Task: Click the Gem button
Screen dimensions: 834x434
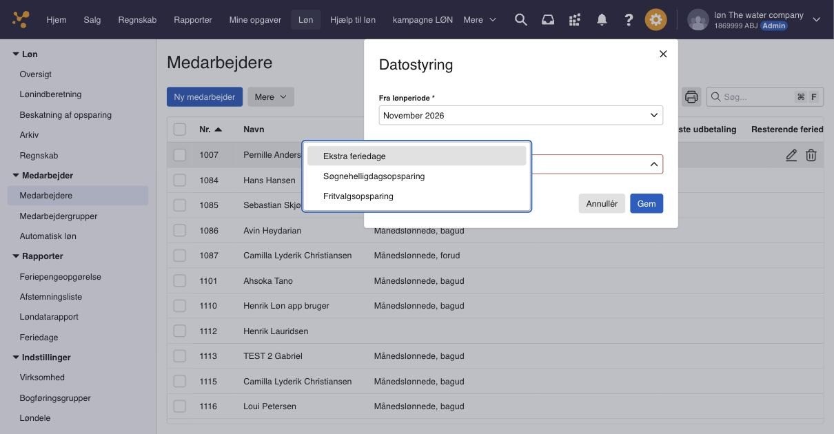Action: click(x=647, y=203)
